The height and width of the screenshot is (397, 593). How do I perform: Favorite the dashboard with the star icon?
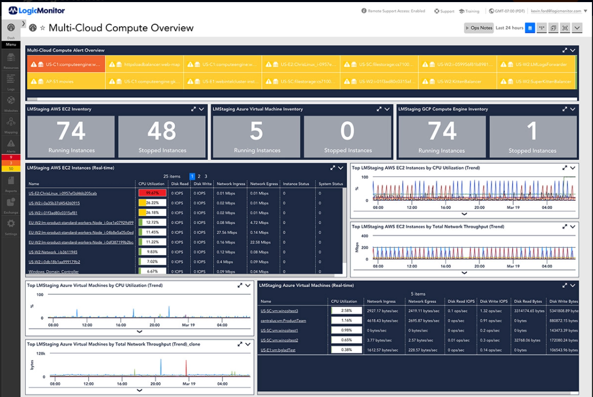click(x=43, y=28)
